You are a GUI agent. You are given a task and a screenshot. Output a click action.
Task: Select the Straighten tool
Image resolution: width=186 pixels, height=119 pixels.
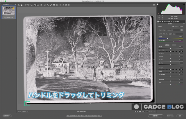click(38, 5)
